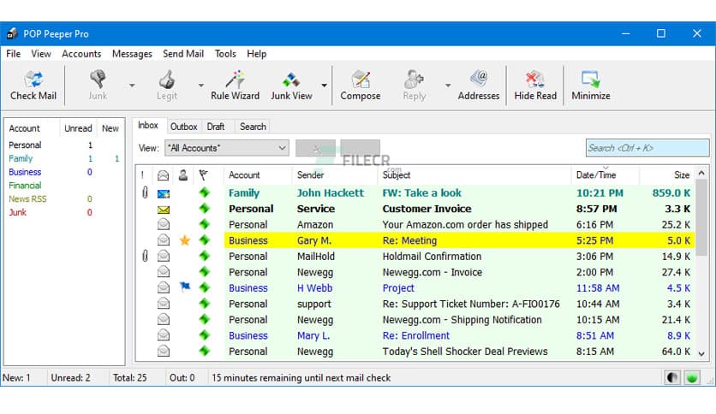This screenshot has height=414, width=716.
Task: Sort messages by Size column header
Action: [681, 175]
